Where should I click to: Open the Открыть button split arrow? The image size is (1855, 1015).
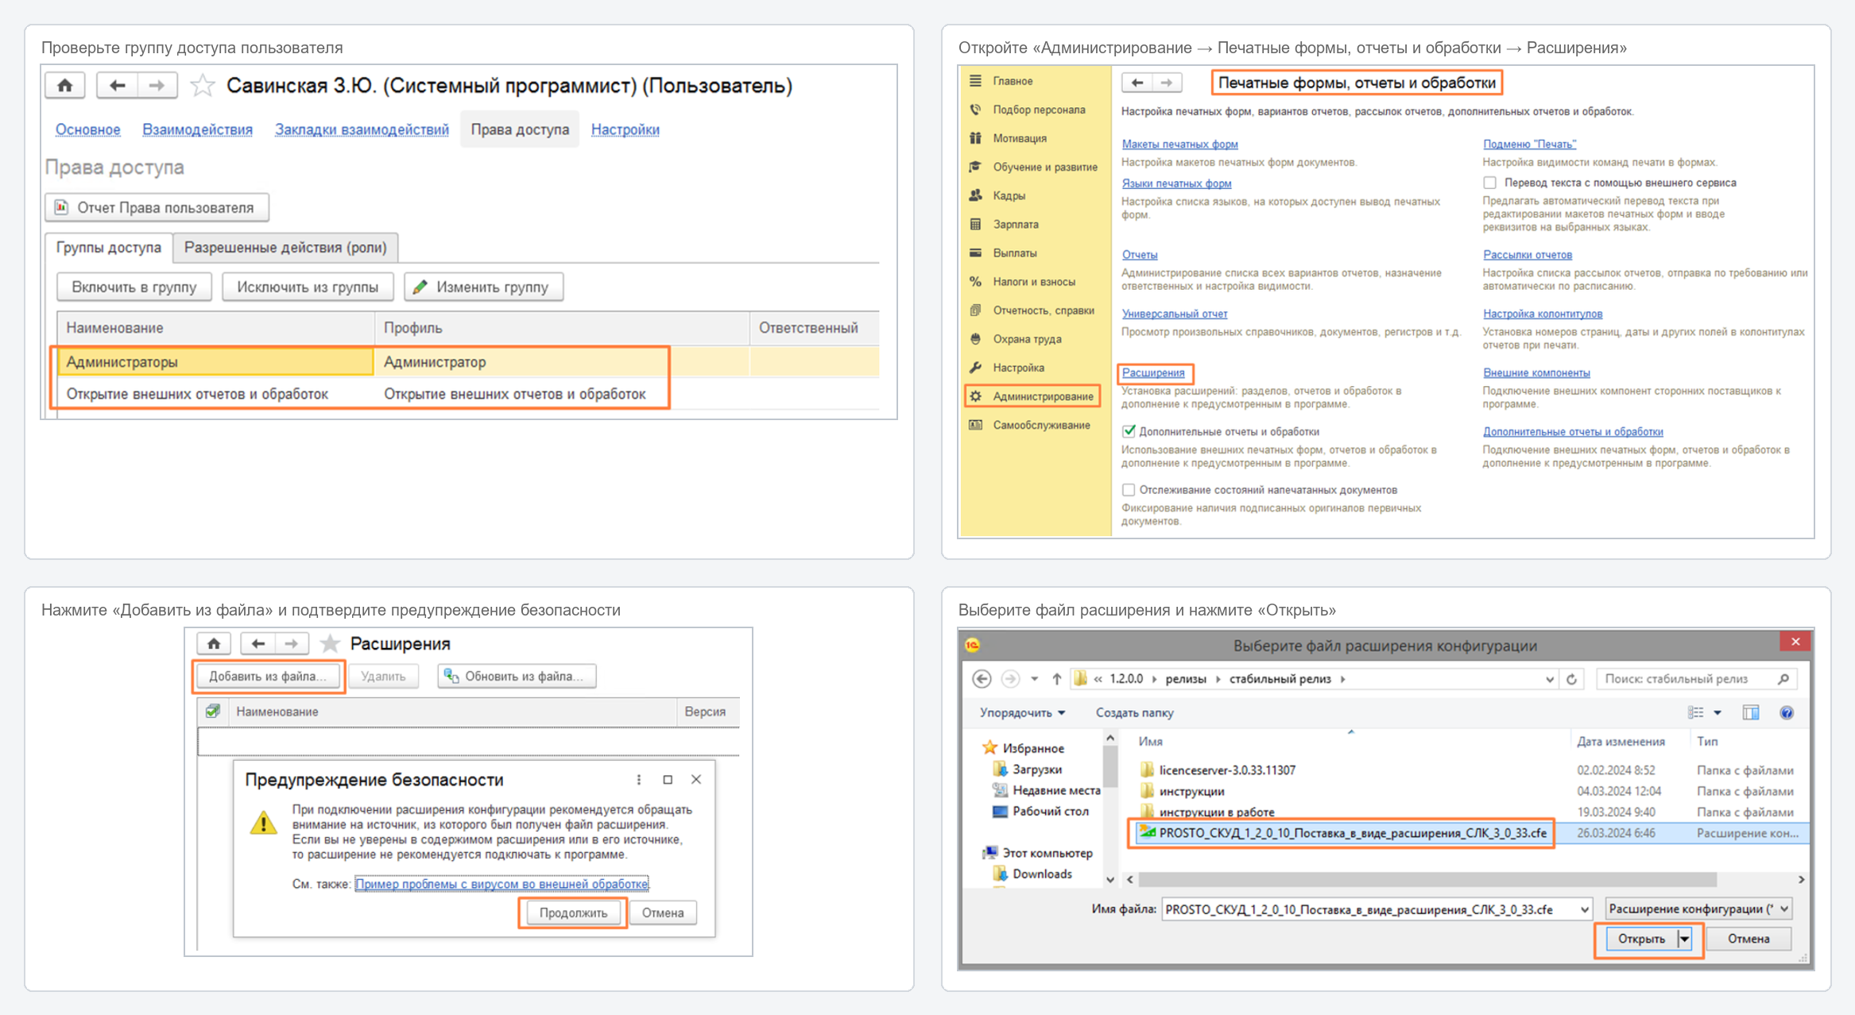point(1685,939)
